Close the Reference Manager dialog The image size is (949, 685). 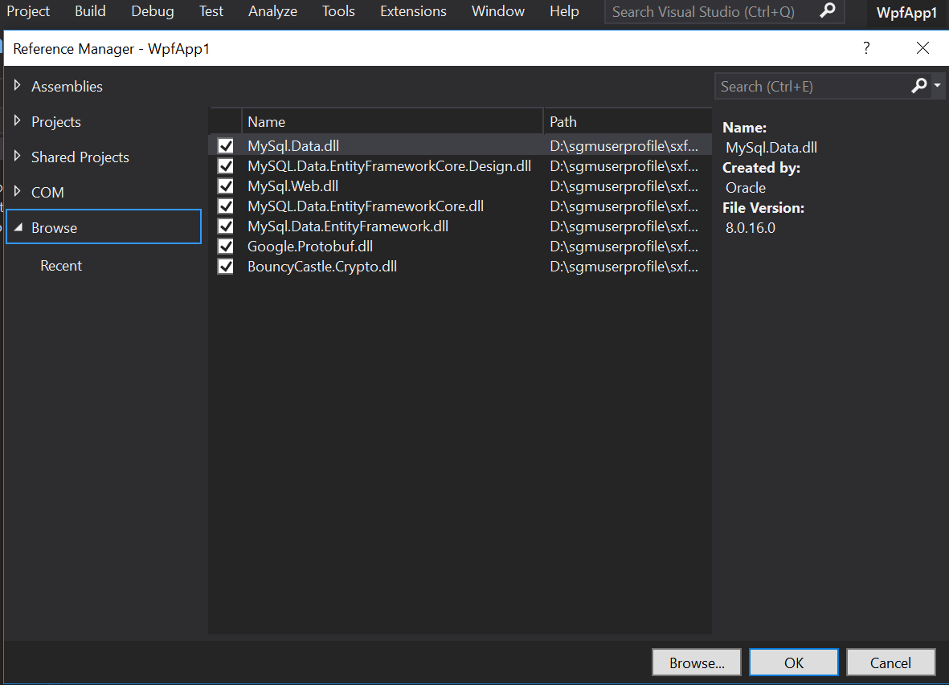pyautogui.click(x=922, y=48)
